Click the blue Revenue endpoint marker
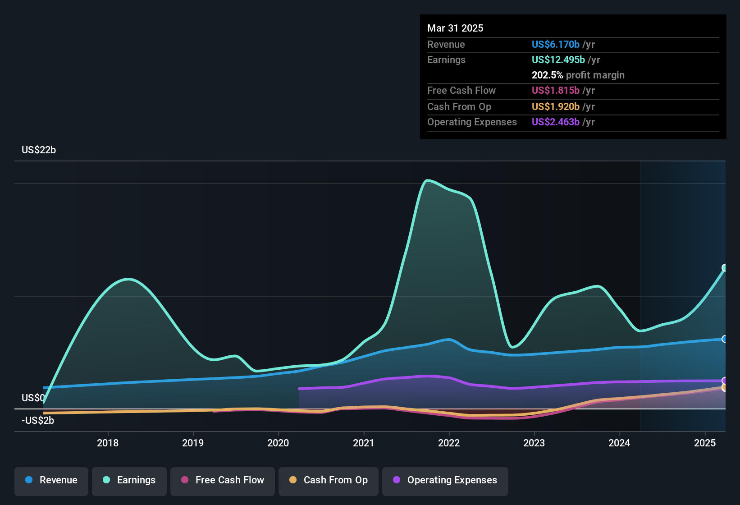Image resolution: width=740 pixels, height=505 pixels. [725, 339]
